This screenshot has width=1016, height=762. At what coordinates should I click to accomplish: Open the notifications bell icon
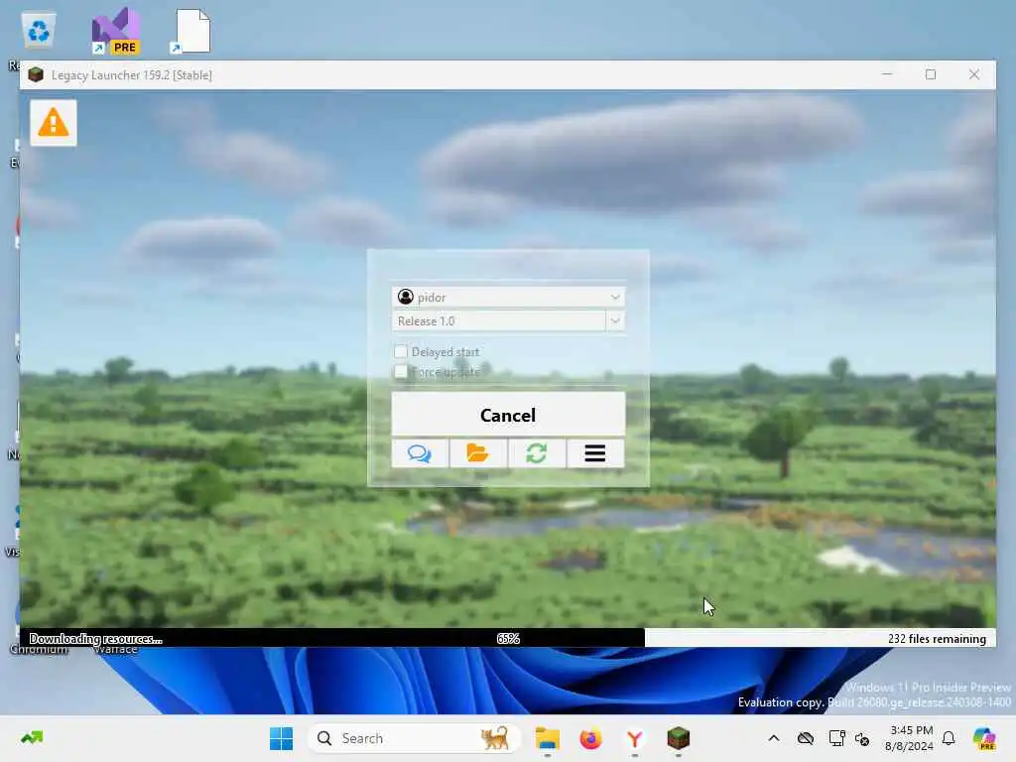[949, 738]
